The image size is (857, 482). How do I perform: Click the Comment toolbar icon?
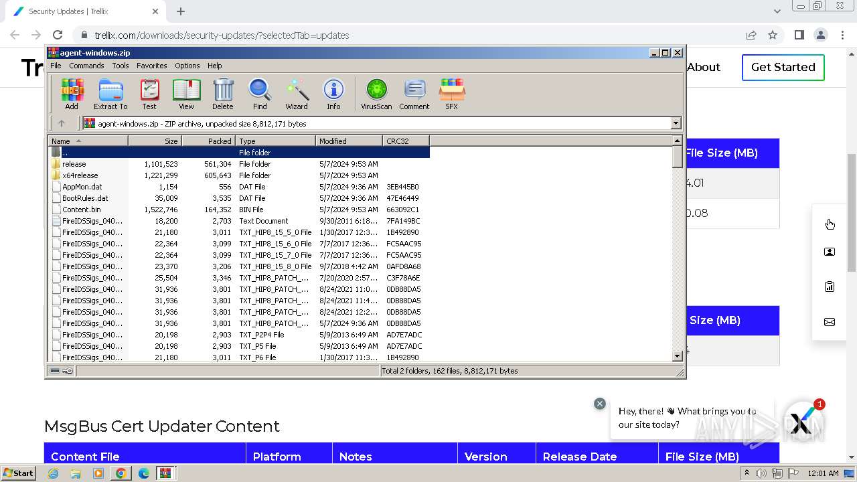pyautogui.click(x=414, y=94)
